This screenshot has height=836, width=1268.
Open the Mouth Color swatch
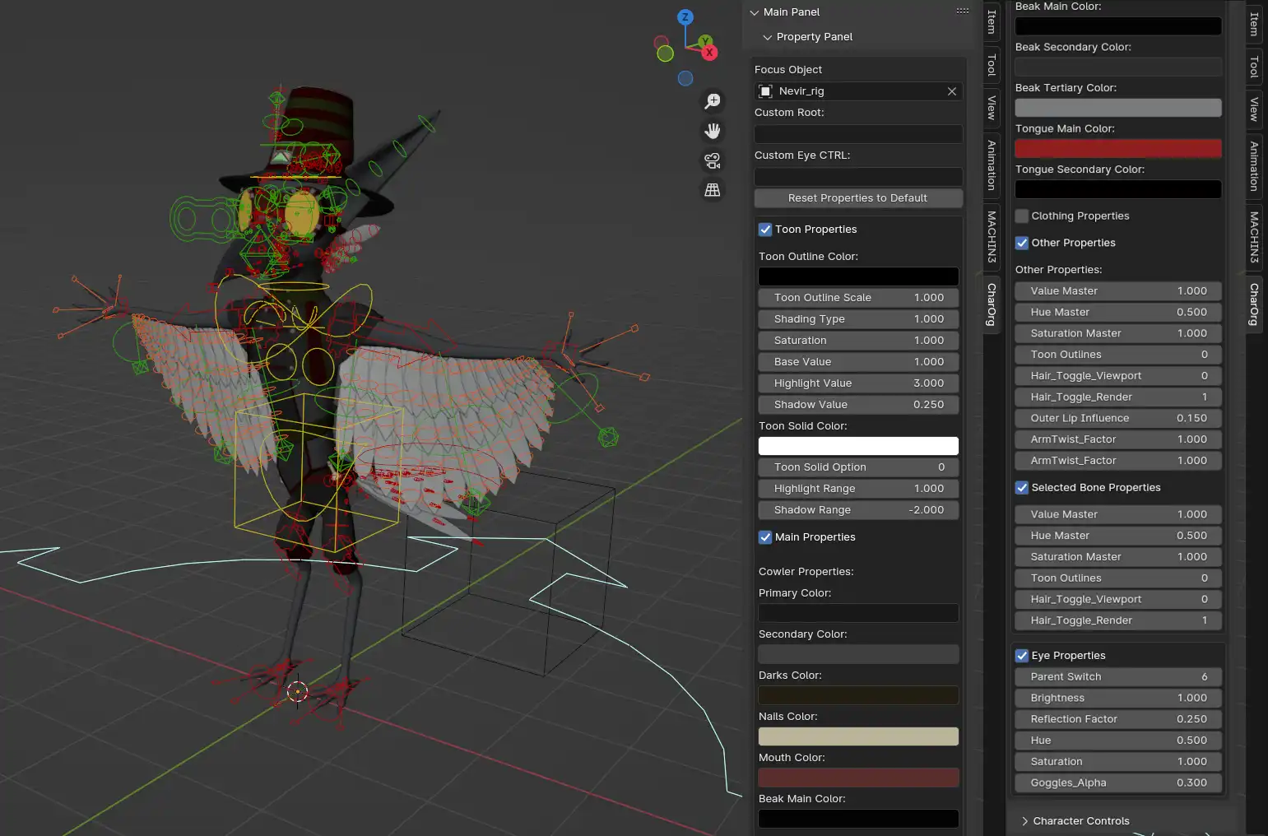[858, 778]
